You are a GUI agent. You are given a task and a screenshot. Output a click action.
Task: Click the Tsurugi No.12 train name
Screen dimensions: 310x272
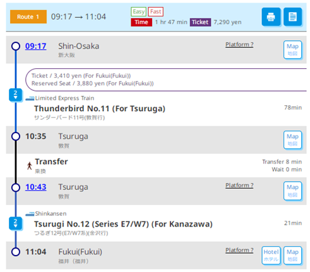[123, 224]
